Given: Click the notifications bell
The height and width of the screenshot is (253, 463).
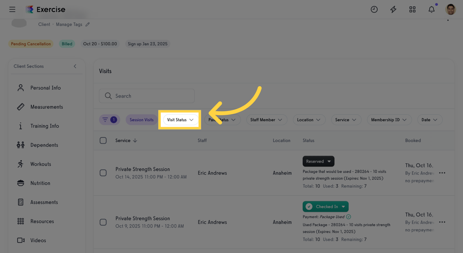Looking at the screenshot, I should click(x=431, y=9).
